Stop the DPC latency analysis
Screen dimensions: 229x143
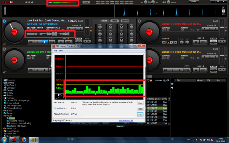140,103
